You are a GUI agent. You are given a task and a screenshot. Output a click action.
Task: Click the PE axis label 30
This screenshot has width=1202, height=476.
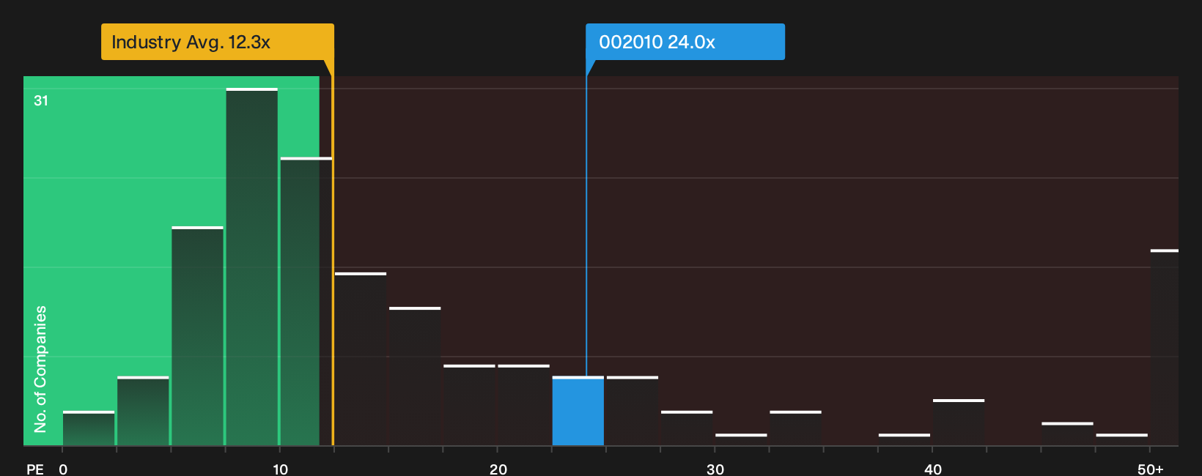pyautogui.click(x=715, y=469)
